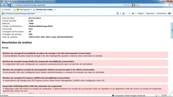Click the vertical scrollbar thumb
Screen dimensions: 173x97
172,30
